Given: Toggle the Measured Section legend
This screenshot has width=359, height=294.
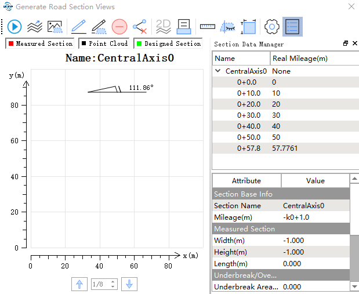Looking at the screenshot, I should [41, 43].
